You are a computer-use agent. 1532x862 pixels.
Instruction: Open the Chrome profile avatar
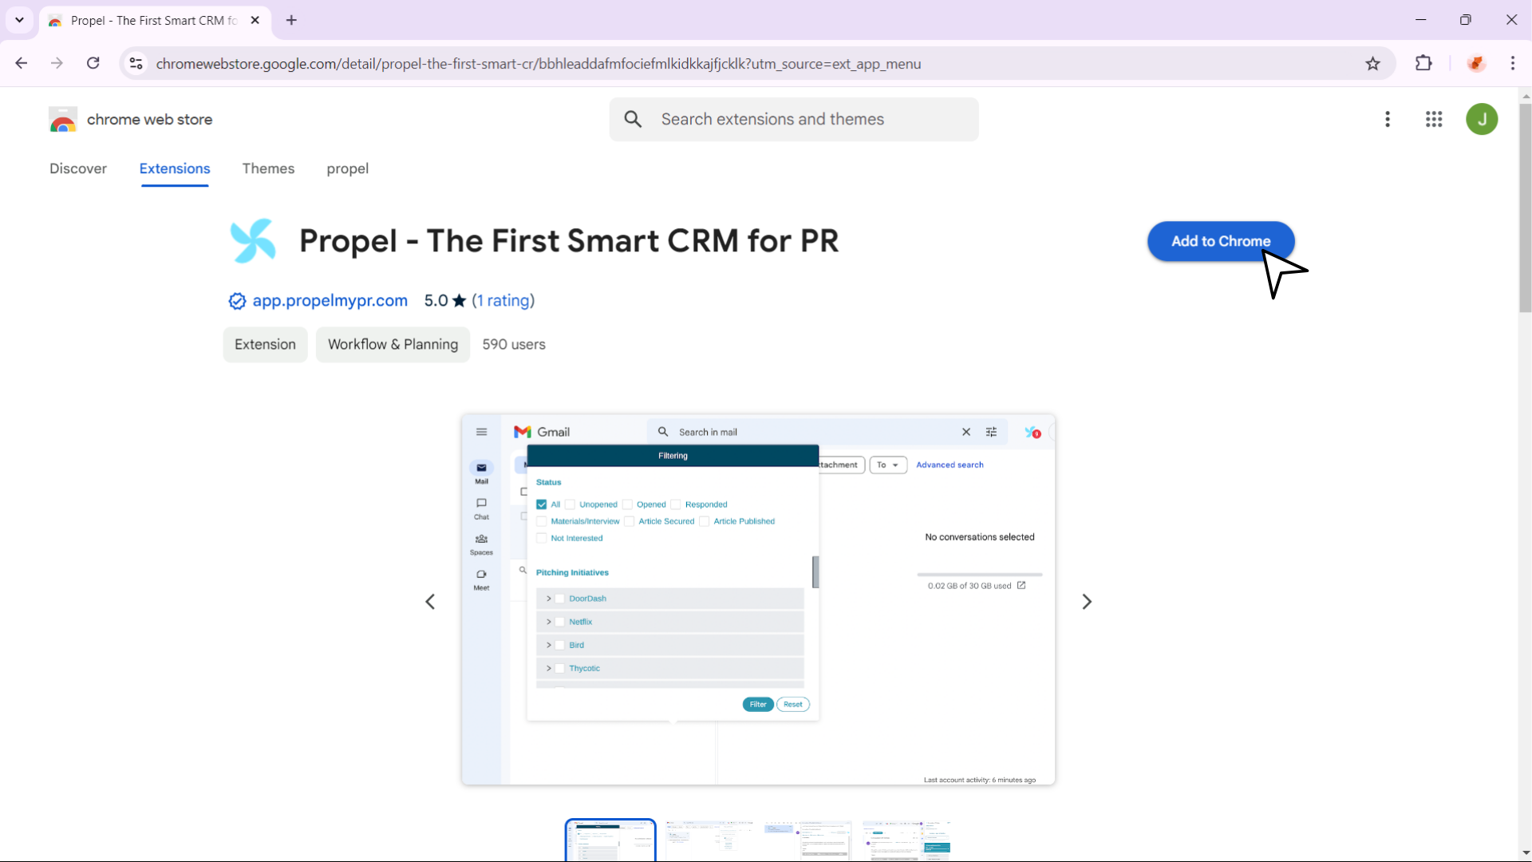click(x=1476, y=63)
